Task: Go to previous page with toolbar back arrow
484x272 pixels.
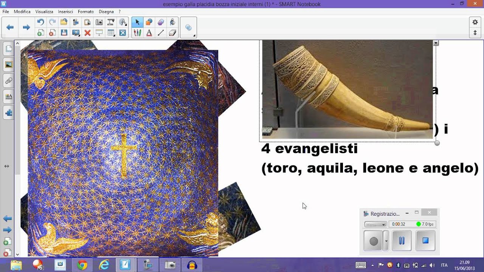Action: tap(10, 27)
